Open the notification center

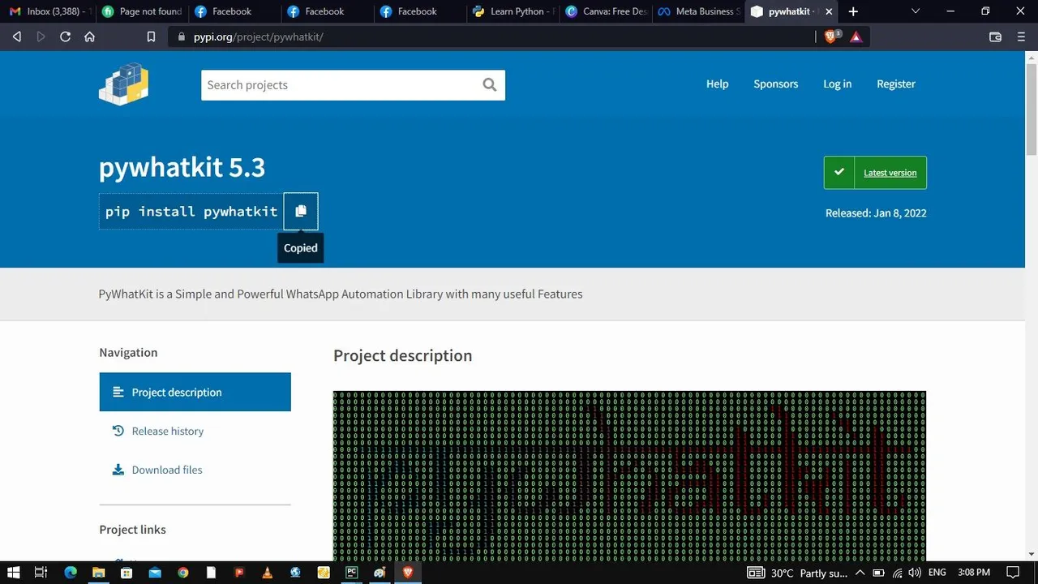point(1012,573)
